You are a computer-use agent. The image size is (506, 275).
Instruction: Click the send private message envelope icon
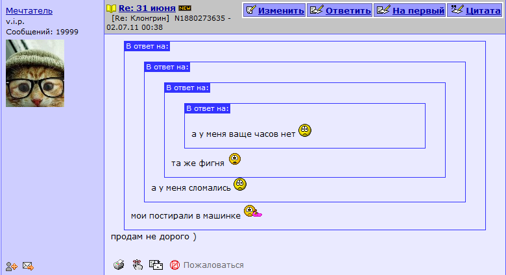click(28, 266)
